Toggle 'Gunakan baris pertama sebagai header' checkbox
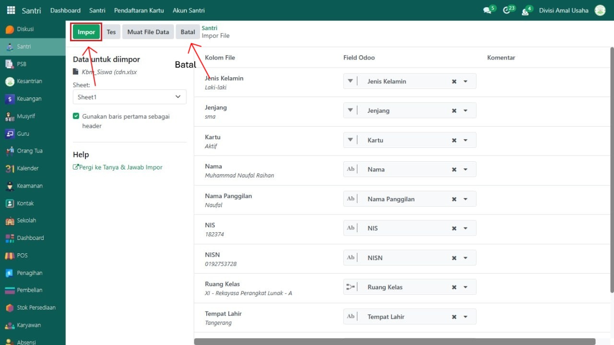Viewport: 614px width, 345px height. tap(76, 116)
